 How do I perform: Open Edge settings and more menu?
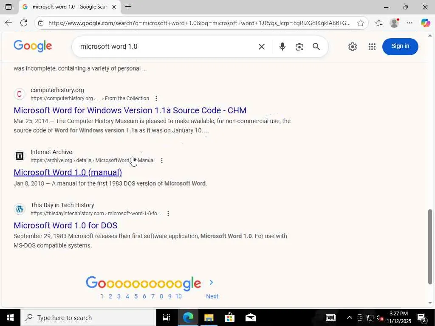click(410, 23)
